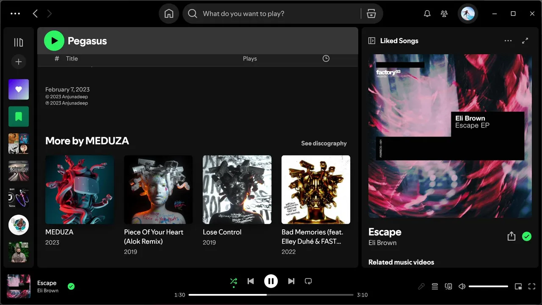Open the Lose Control album cover
The width and height of the screenshot is (542, 305).
[237, 189]
